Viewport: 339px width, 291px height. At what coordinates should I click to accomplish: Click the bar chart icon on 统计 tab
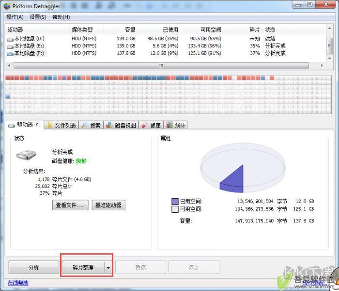[x=169, y=125]
